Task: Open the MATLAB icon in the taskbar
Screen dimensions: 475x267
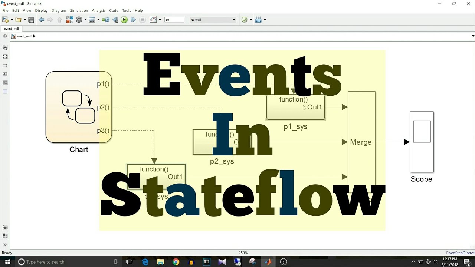Action: pos(268,262)
